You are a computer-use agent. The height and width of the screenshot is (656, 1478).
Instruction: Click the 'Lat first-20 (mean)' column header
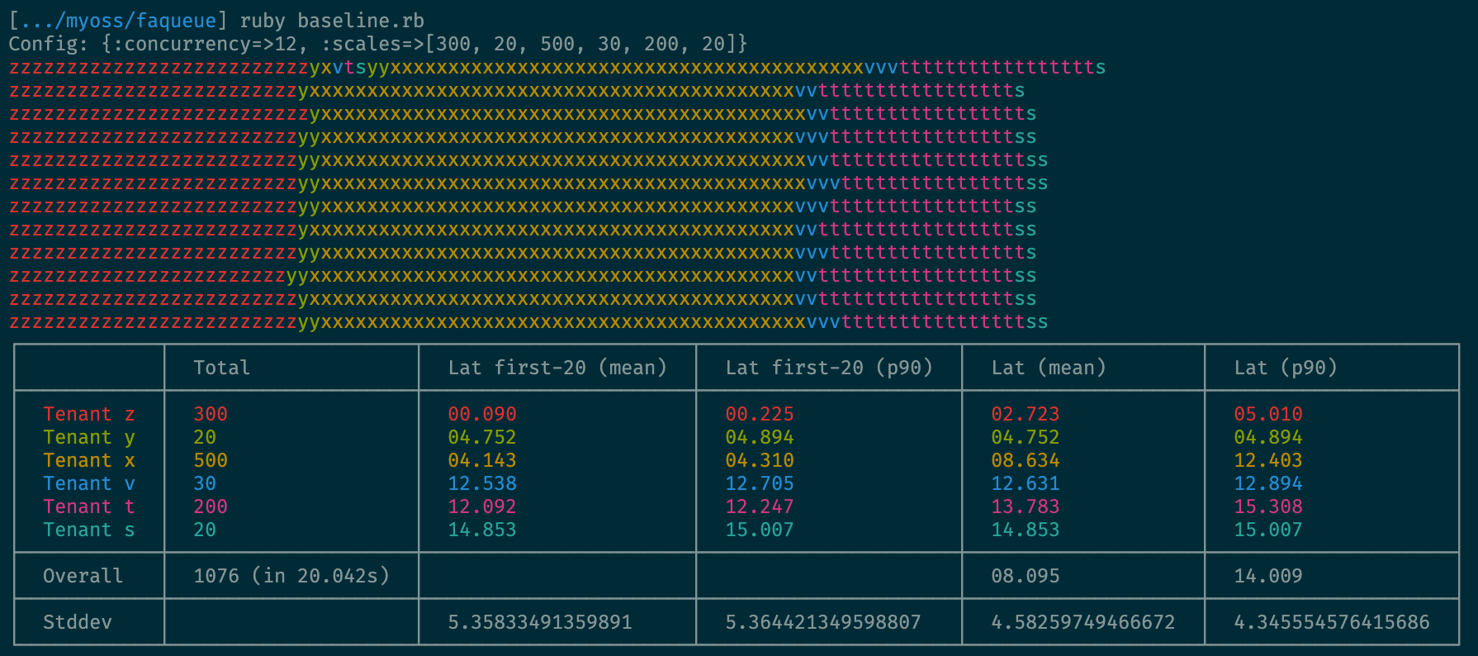557,368
